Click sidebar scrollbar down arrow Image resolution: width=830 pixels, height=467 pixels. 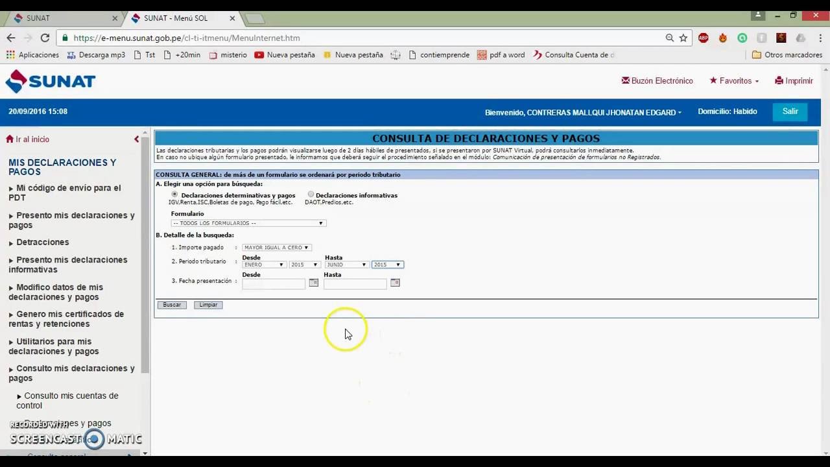145,453
